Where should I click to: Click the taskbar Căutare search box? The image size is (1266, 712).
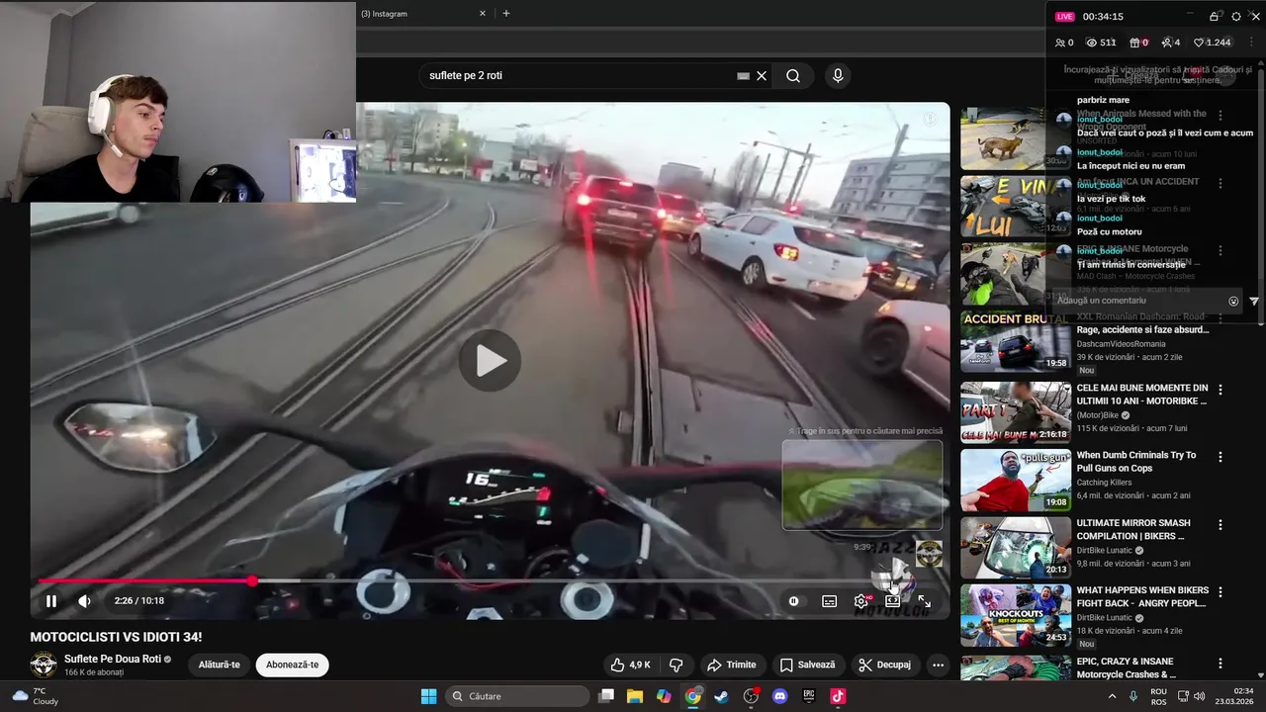(x=517, y=696)
